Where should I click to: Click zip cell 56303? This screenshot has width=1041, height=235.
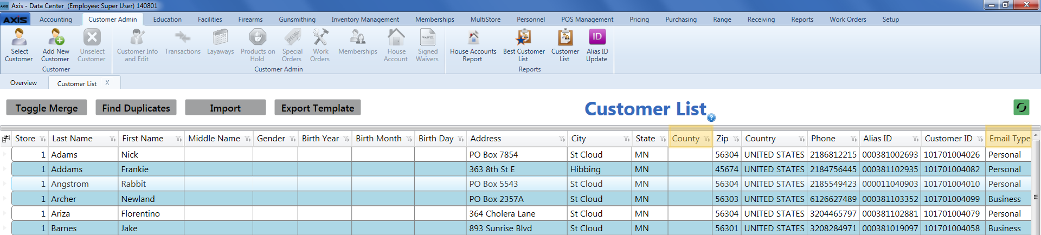(x=727, y=199)
